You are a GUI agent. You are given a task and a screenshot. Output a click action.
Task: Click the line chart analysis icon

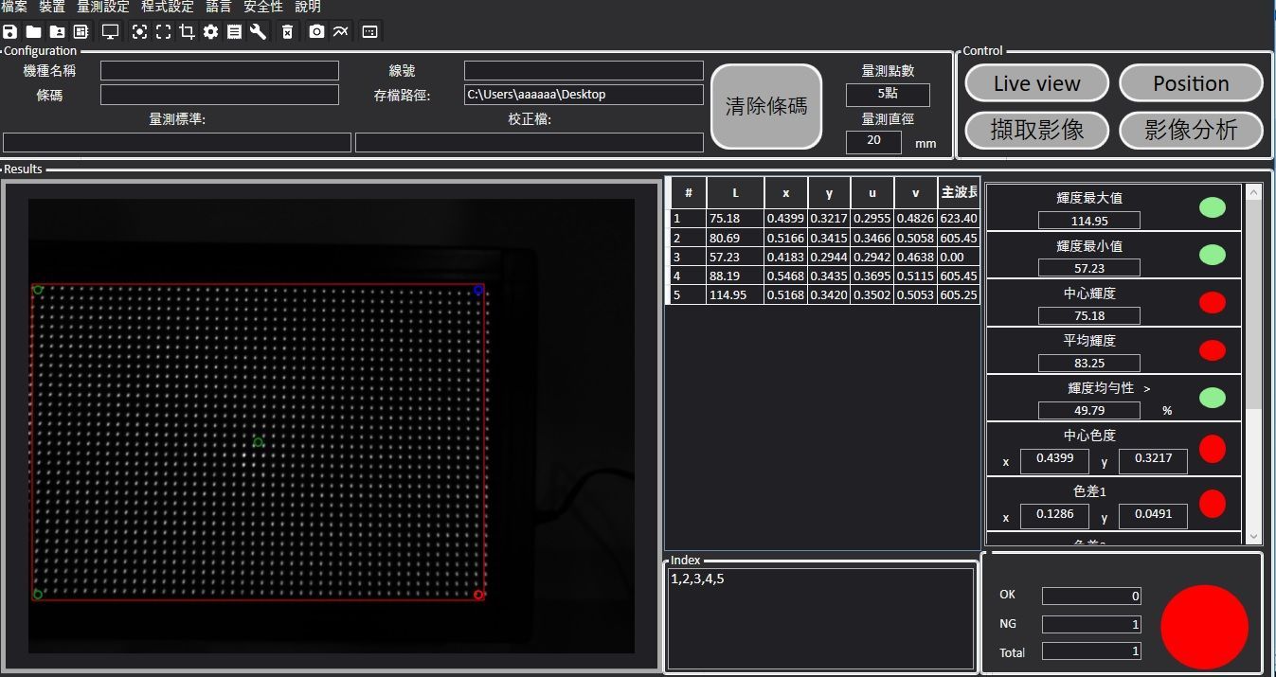(340, 32)
